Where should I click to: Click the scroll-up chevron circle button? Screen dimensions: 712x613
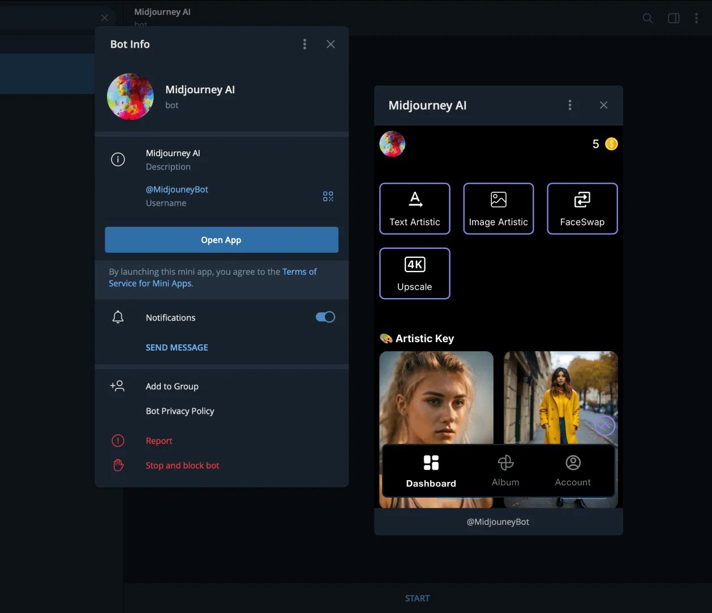click(x=604, y=425)
